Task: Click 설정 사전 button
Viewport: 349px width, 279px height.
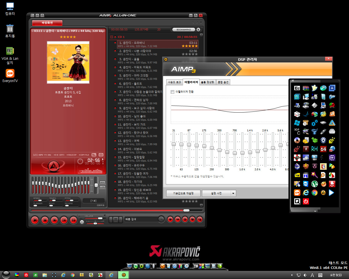Action: pos(216,193)
